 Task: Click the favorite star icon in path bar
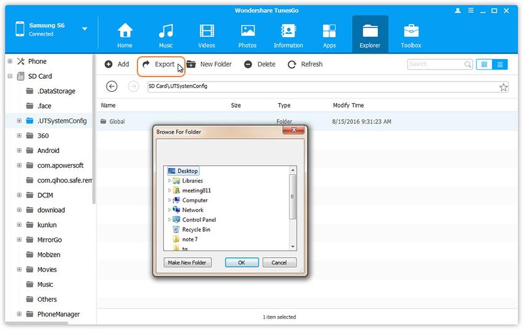click(x=504, y=87)
